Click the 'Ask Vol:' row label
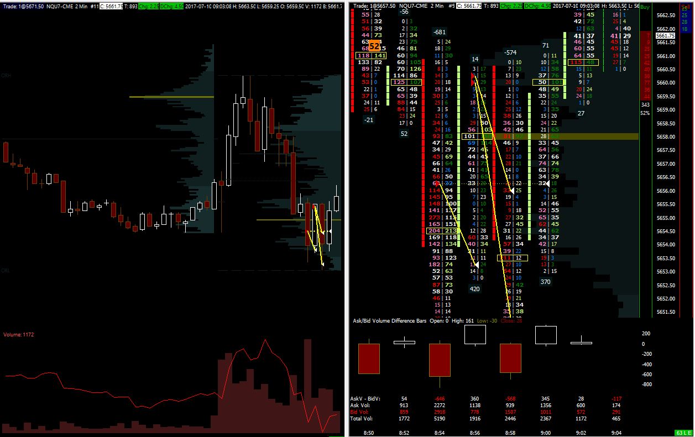Viewport: 695px width, 437px height. coord(360,405)
